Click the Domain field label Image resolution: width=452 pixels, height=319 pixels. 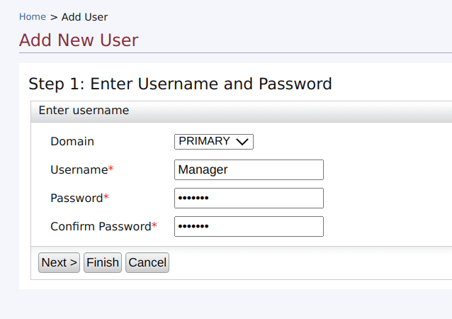point(72,141)
